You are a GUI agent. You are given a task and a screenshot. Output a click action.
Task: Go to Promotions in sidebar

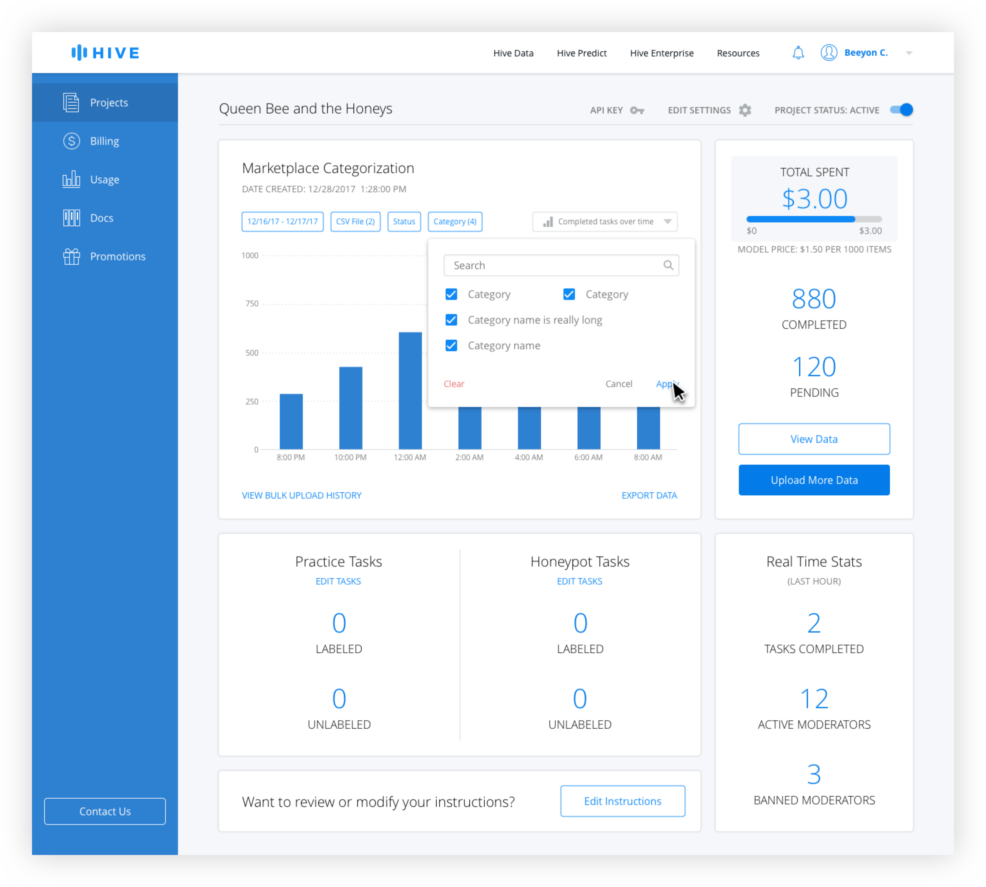pos(105,256)
